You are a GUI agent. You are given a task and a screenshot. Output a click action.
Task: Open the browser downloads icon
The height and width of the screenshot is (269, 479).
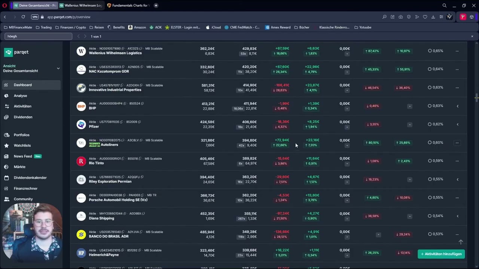(x=433, y=17)
